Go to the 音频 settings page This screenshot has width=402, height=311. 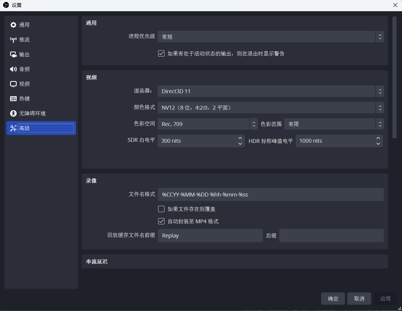pos(41,69)
